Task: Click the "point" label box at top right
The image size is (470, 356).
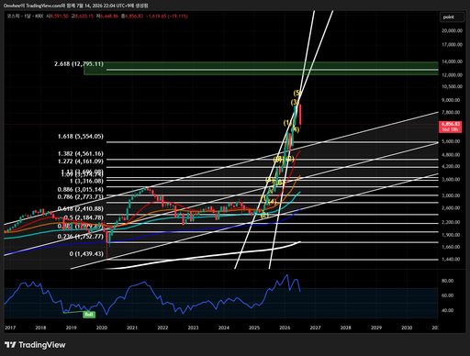Action: point(452,17)
